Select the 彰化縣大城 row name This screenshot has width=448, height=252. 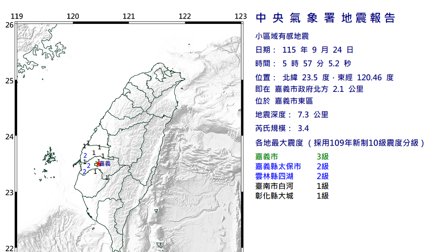tap(274, 196)
